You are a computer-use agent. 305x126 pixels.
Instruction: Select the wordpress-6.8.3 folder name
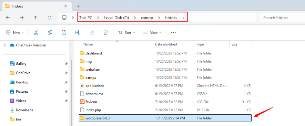point(98,118)
